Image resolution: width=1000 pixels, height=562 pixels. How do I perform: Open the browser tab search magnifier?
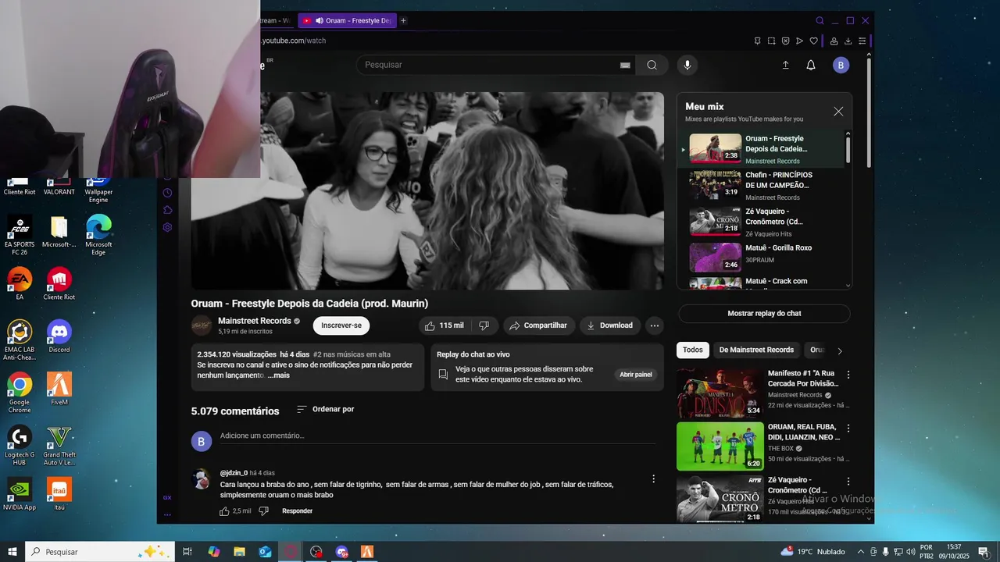tap(820, 20)
